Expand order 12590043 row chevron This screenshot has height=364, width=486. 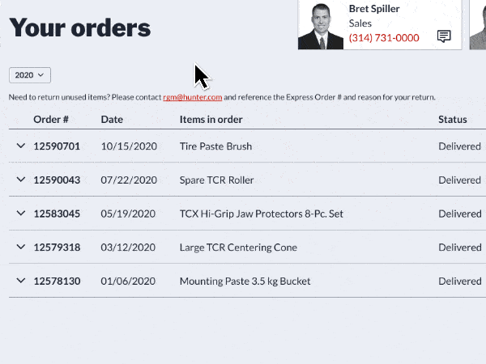pyautogui.click(x=21, y=180)
